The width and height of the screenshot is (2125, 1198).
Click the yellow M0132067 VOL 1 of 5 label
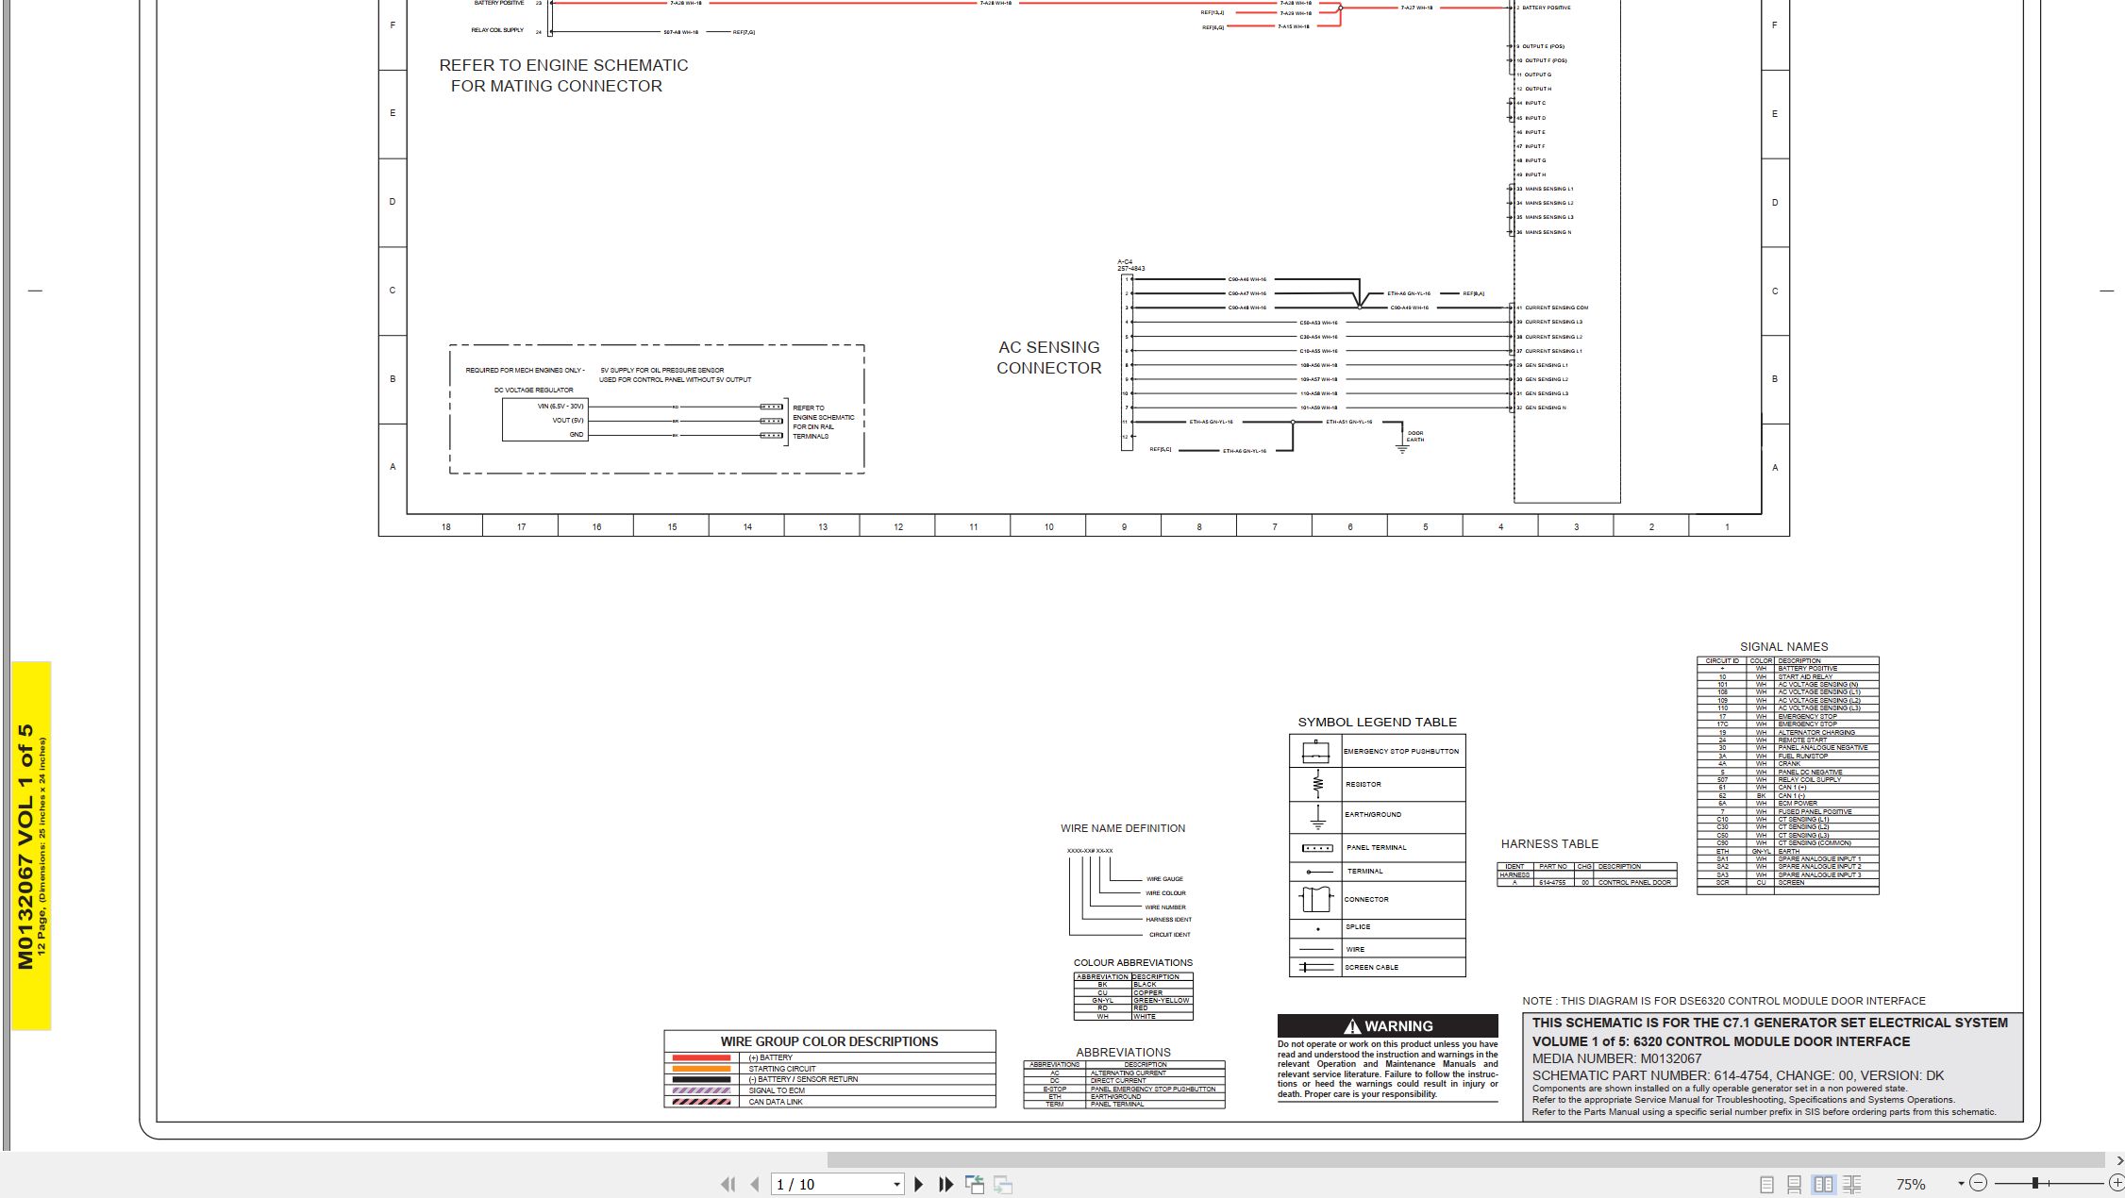point(31,846)
